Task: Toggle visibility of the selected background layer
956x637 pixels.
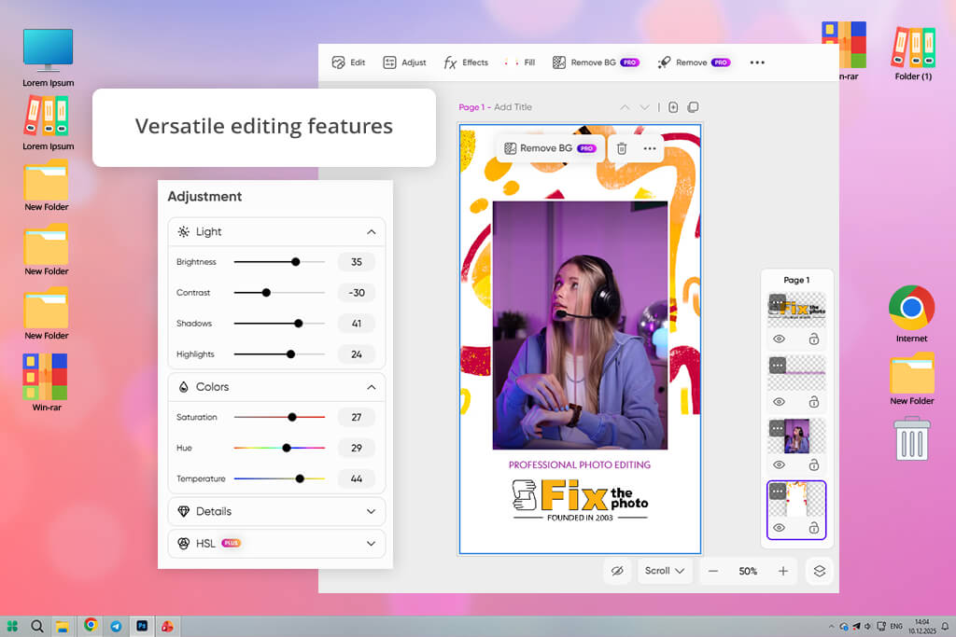Action: tap(780, 528)
